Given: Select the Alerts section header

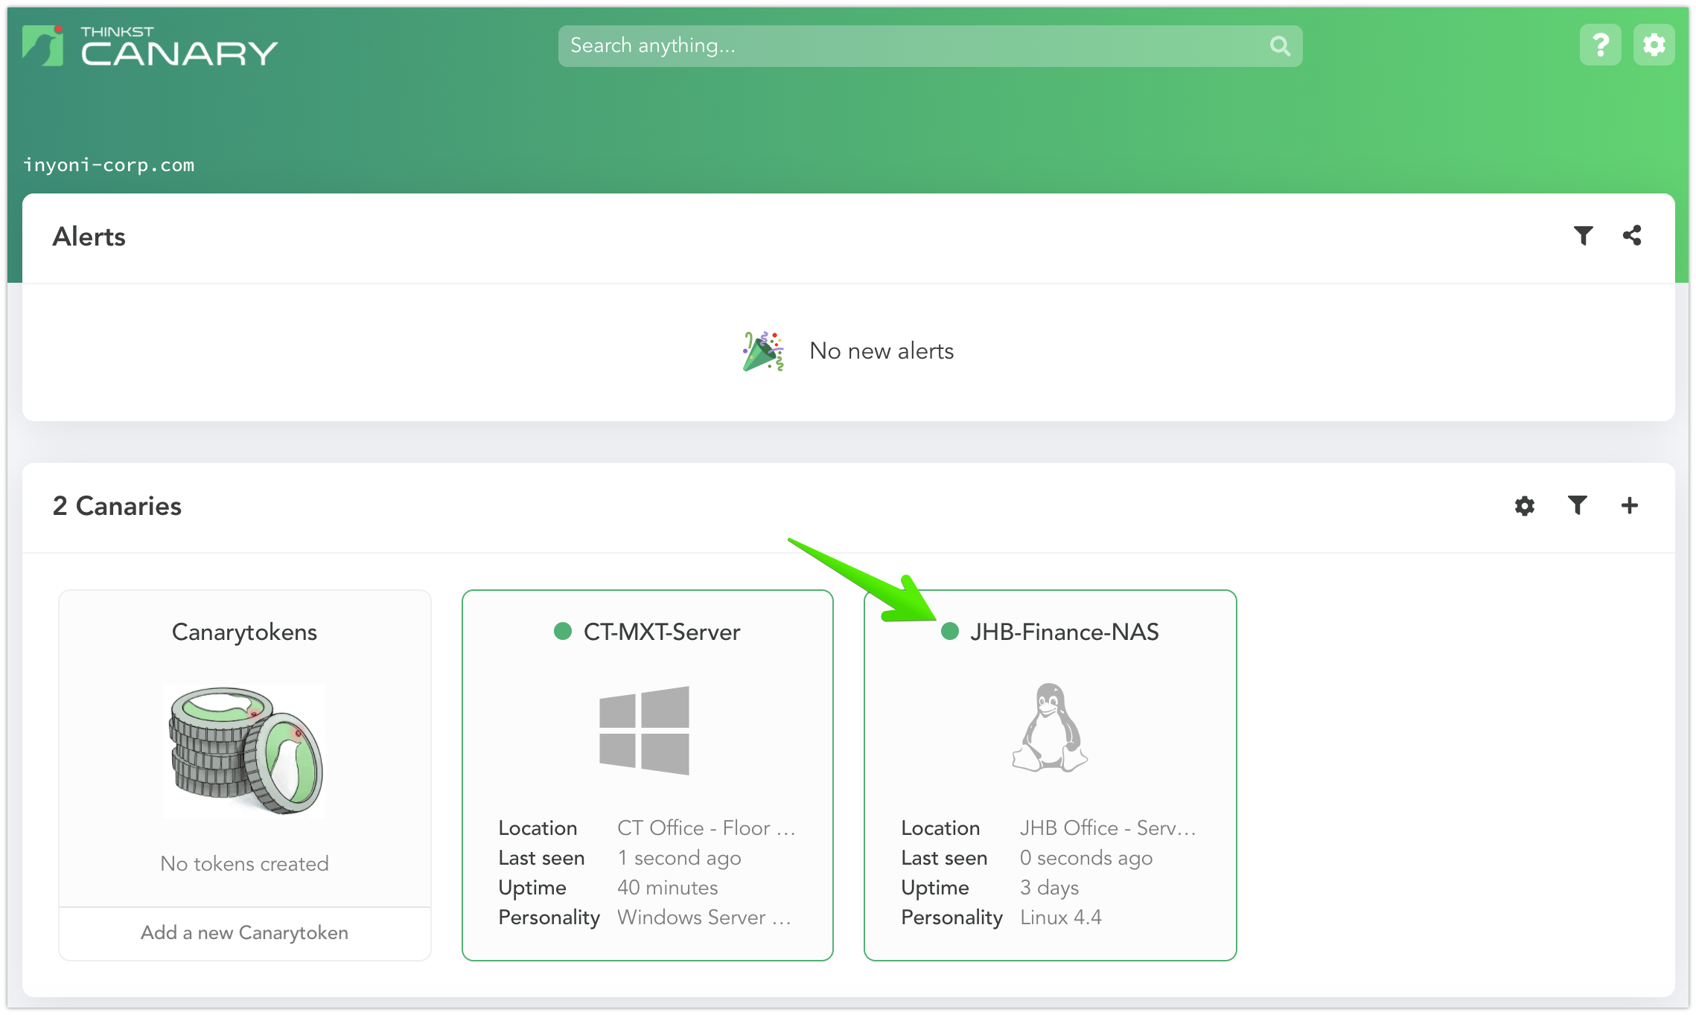Looking at the screenshot, I should click(88, 237).
